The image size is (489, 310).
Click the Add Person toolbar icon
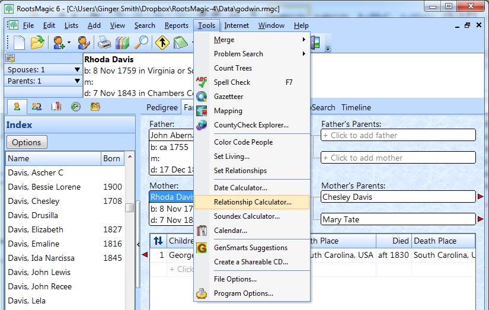60,43
